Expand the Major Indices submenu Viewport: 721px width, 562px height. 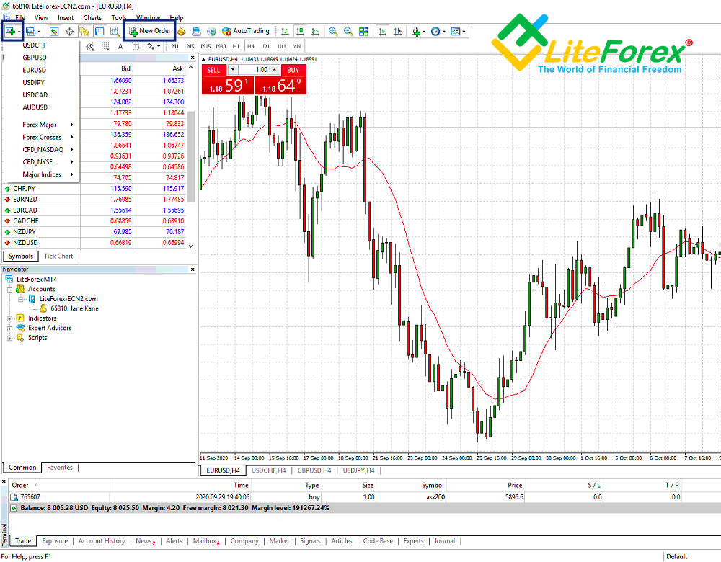(x=41, y=174)
